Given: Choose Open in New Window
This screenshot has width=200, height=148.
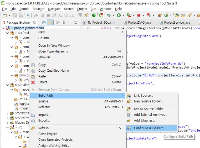Looking at the screenshot, I should tap(78, 46).
